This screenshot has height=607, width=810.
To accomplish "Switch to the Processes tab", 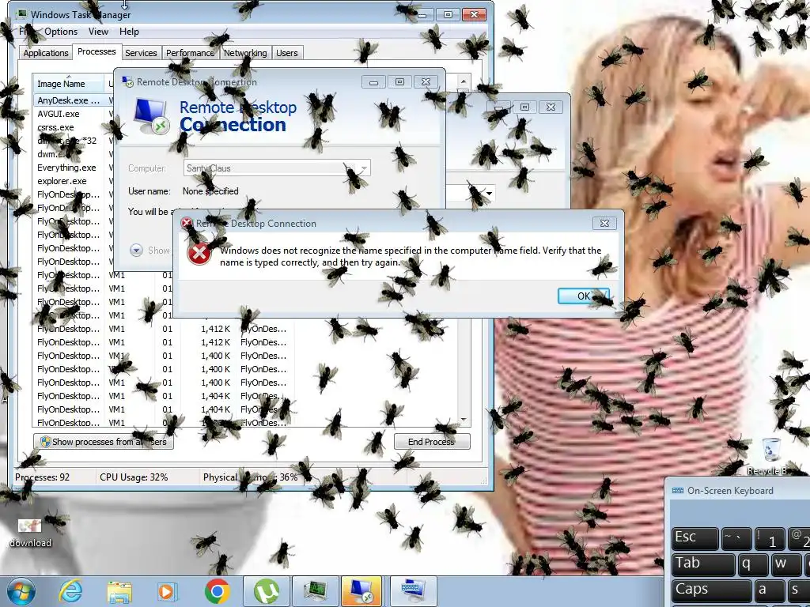I will 97,51.
